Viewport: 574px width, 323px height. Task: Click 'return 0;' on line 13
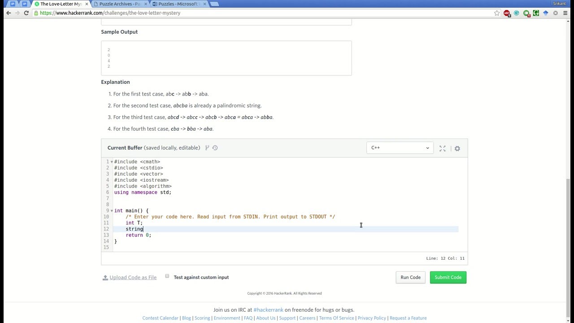click(139, 235)
